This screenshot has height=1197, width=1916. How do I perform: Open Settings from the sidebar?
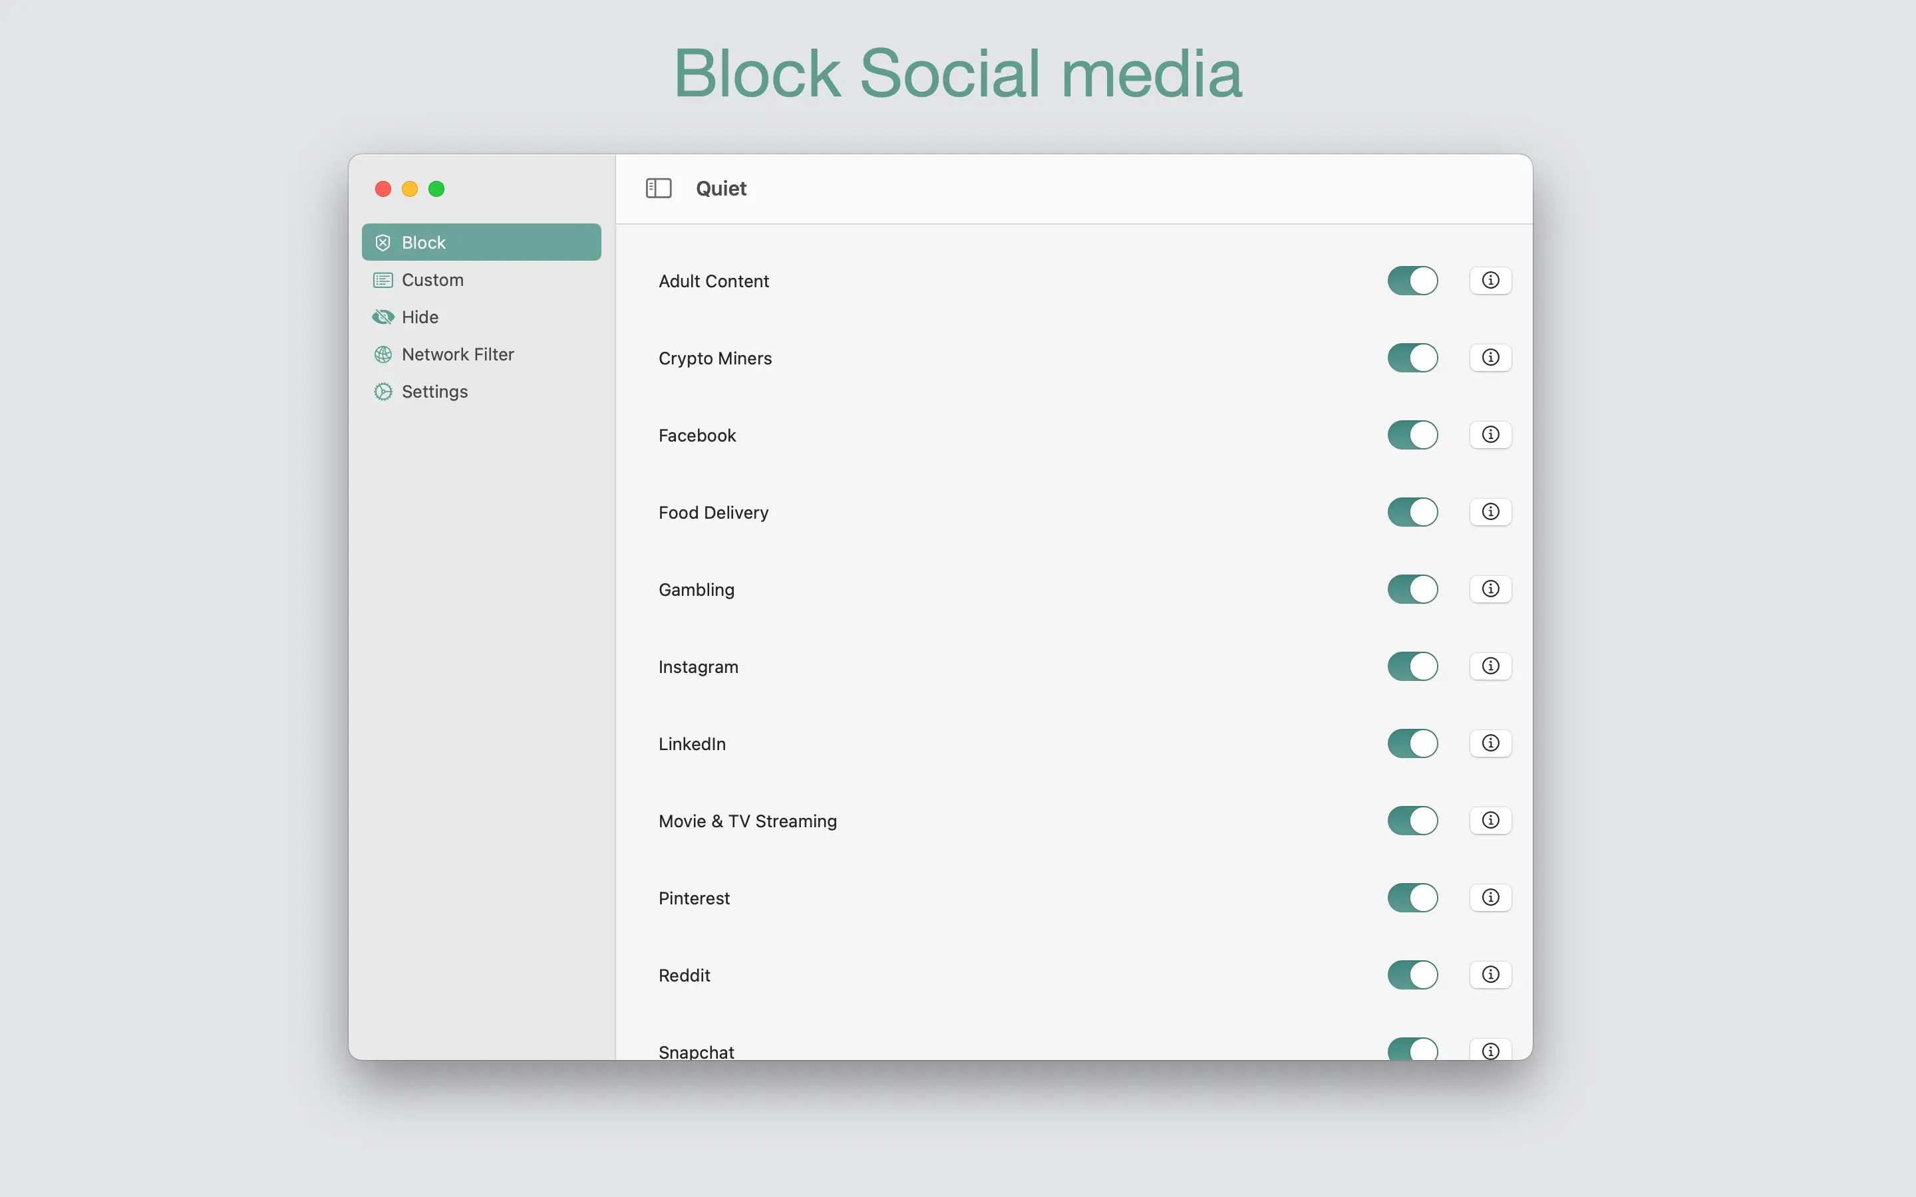coord(434,392)
